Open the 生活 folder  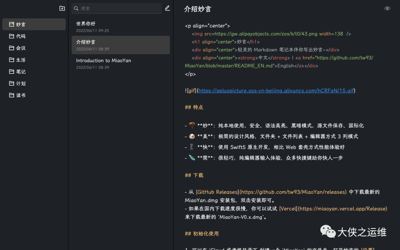coord(34,60)
